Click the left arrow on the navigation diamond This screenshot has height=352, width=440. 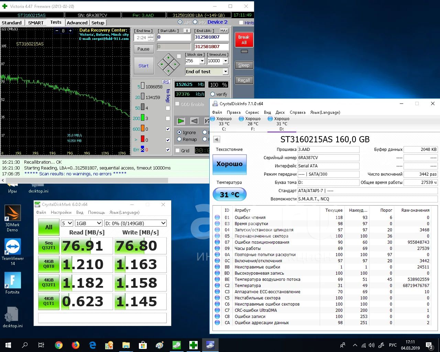162,64
